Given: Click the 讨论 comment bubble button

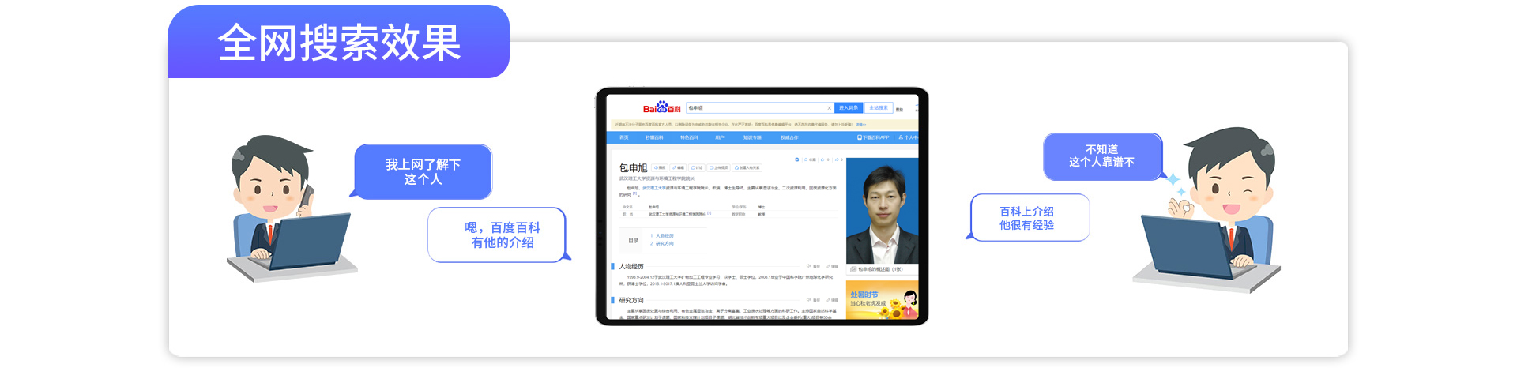Looking at the screenshot, I should (x=697, y=167).
